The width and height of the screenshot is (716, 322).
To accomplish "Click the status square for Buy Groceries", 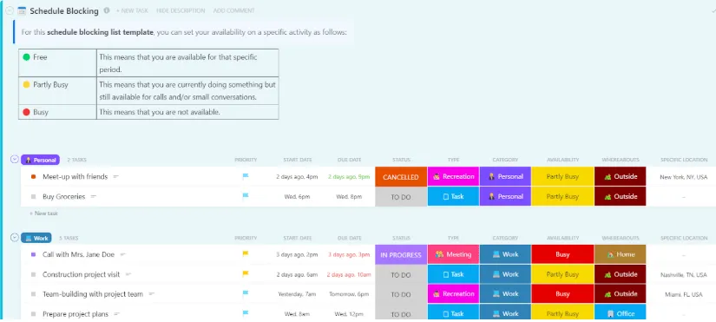I will (x=33, y=197).
